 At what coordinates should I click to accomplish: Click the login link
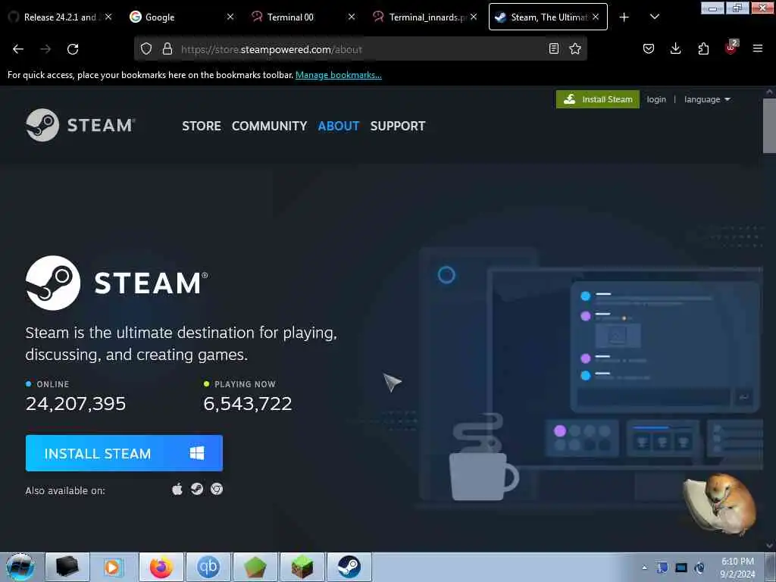coord(656,99)
